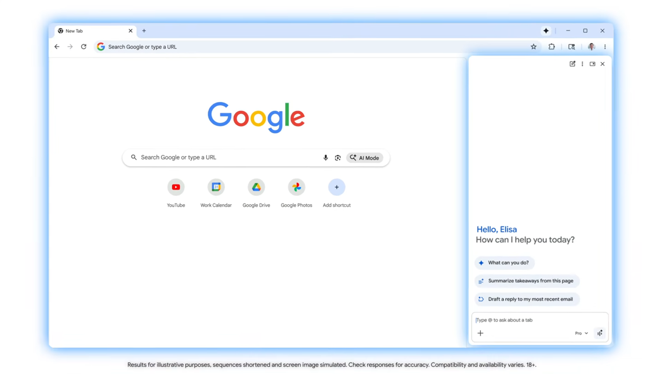Image resolution: width=664 pixels, height=374 pixels.
Task: Pop out the Gemini panel window
Action: click(592, 64)
